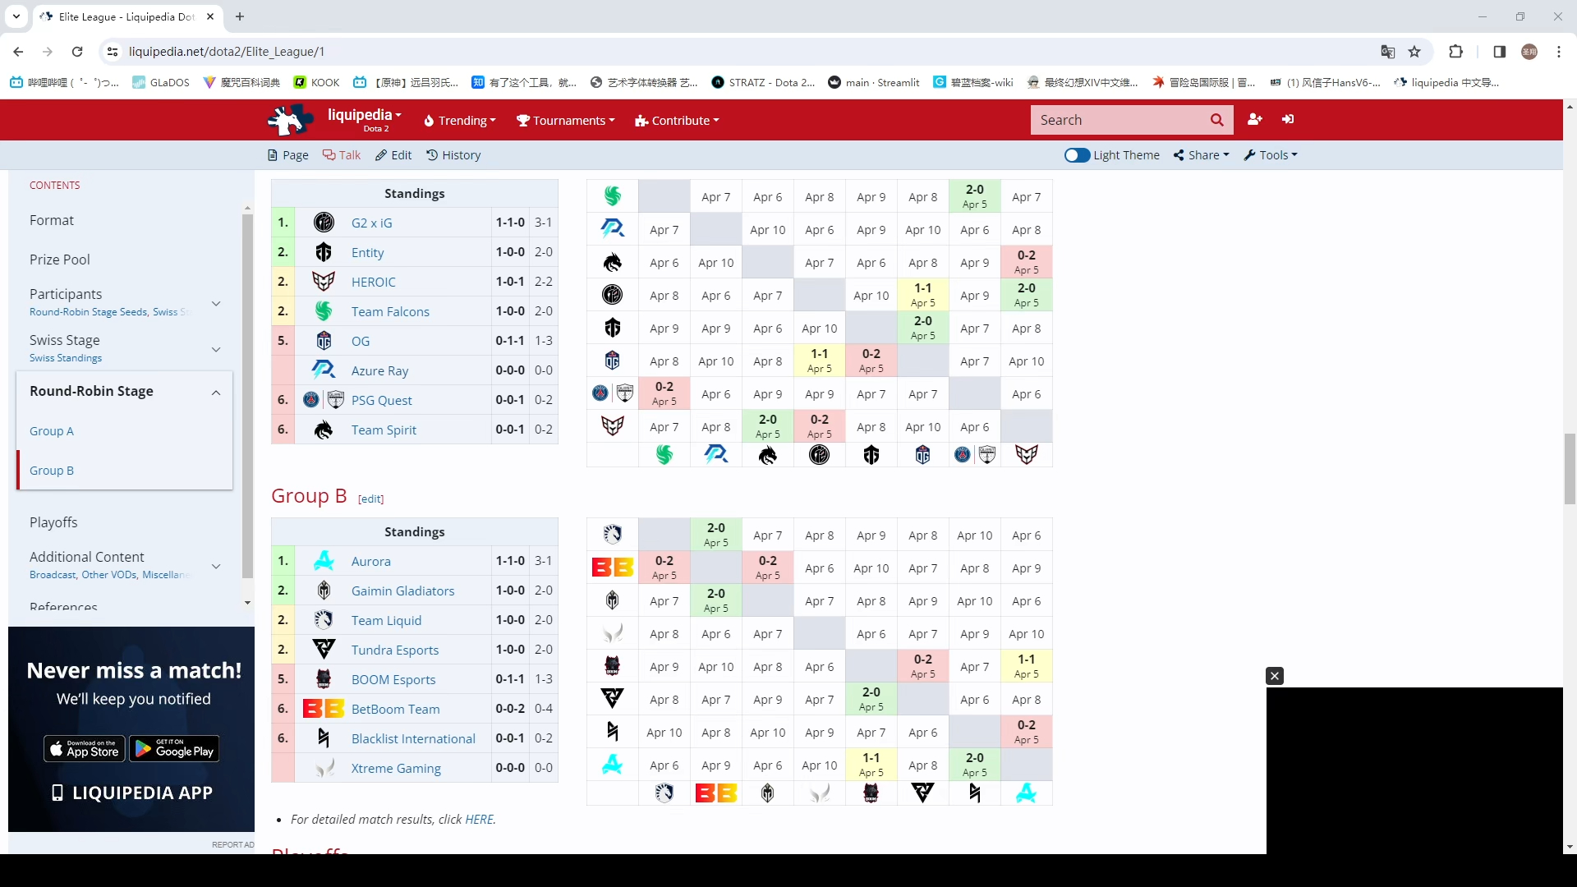Click the page vertical scrollbar thumb

click(x=1570, y=470)
